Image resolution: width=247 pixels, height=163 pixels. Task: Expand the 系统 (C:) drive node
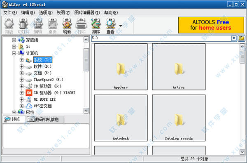21,60
